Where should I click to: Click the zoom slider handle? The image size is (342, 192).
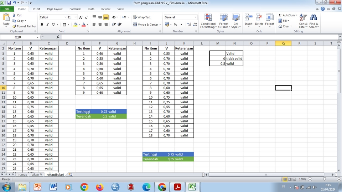point(325,179)
